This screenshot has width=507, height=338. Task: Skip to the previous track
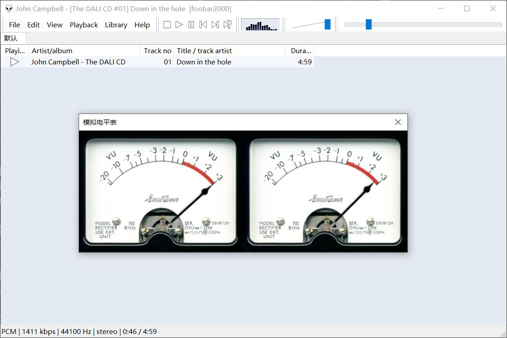coord(203,25)
